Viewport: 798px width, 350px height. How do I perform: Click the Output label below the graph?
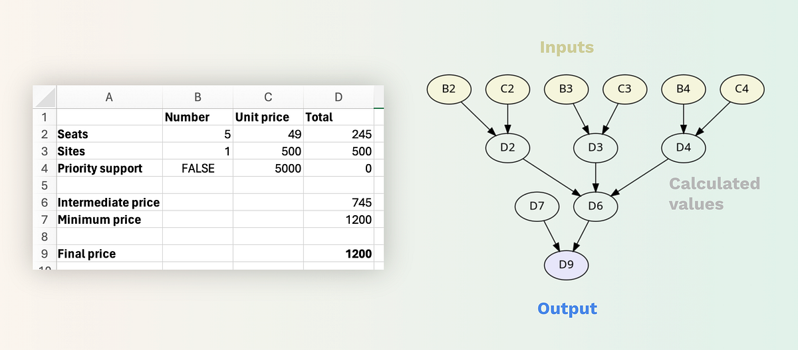[567, 309]
